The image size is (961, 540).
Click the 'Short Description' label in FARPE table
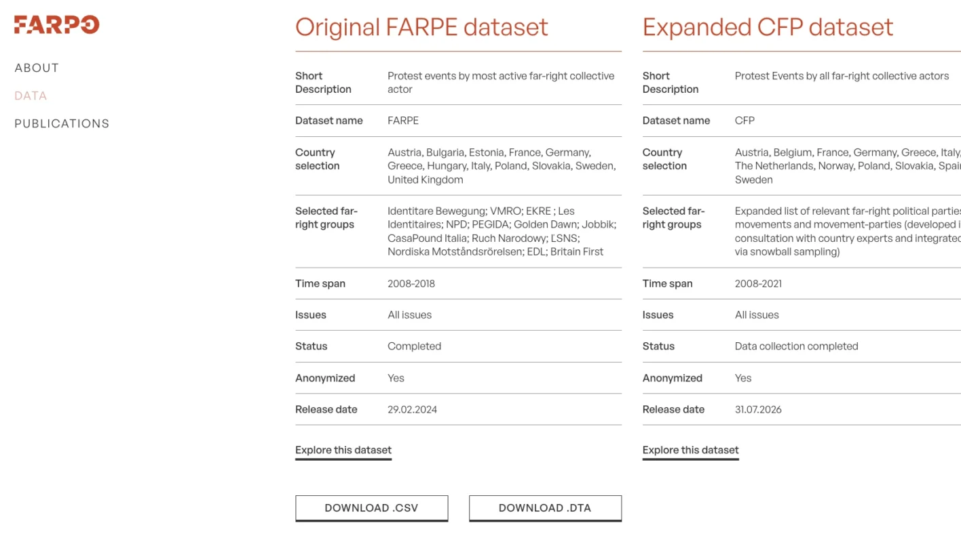tap(323, 83)
